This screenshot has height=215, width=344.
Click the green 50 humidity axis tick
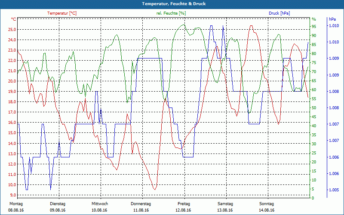coord(314,108)
